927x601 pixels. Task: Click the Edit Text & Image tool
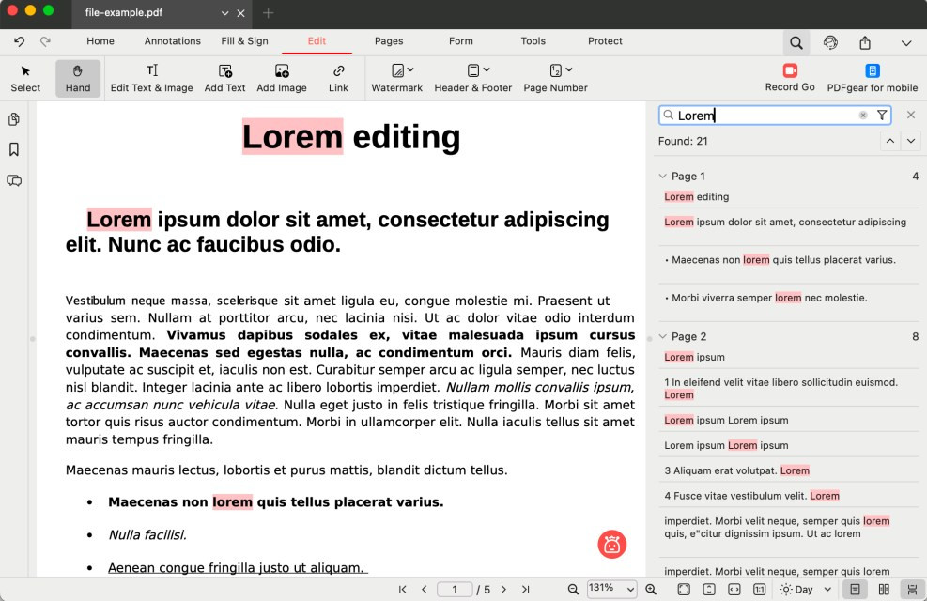(151, 78)
